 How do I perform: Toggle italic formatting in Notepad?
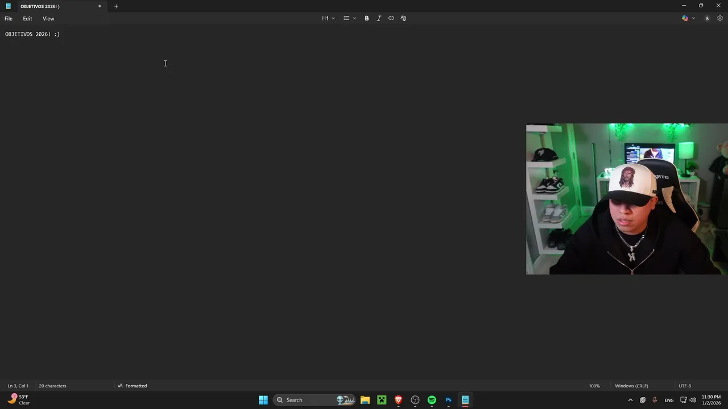pos(379,18)
